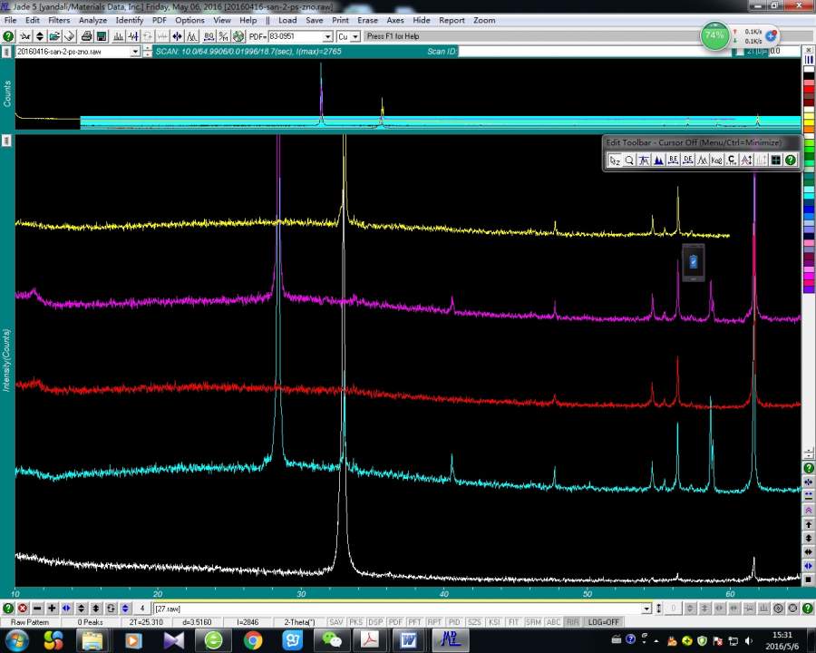Expand the Cu anode dropdown
The width and height of the screenshot is (816, 653).
[x=355, y=36]
